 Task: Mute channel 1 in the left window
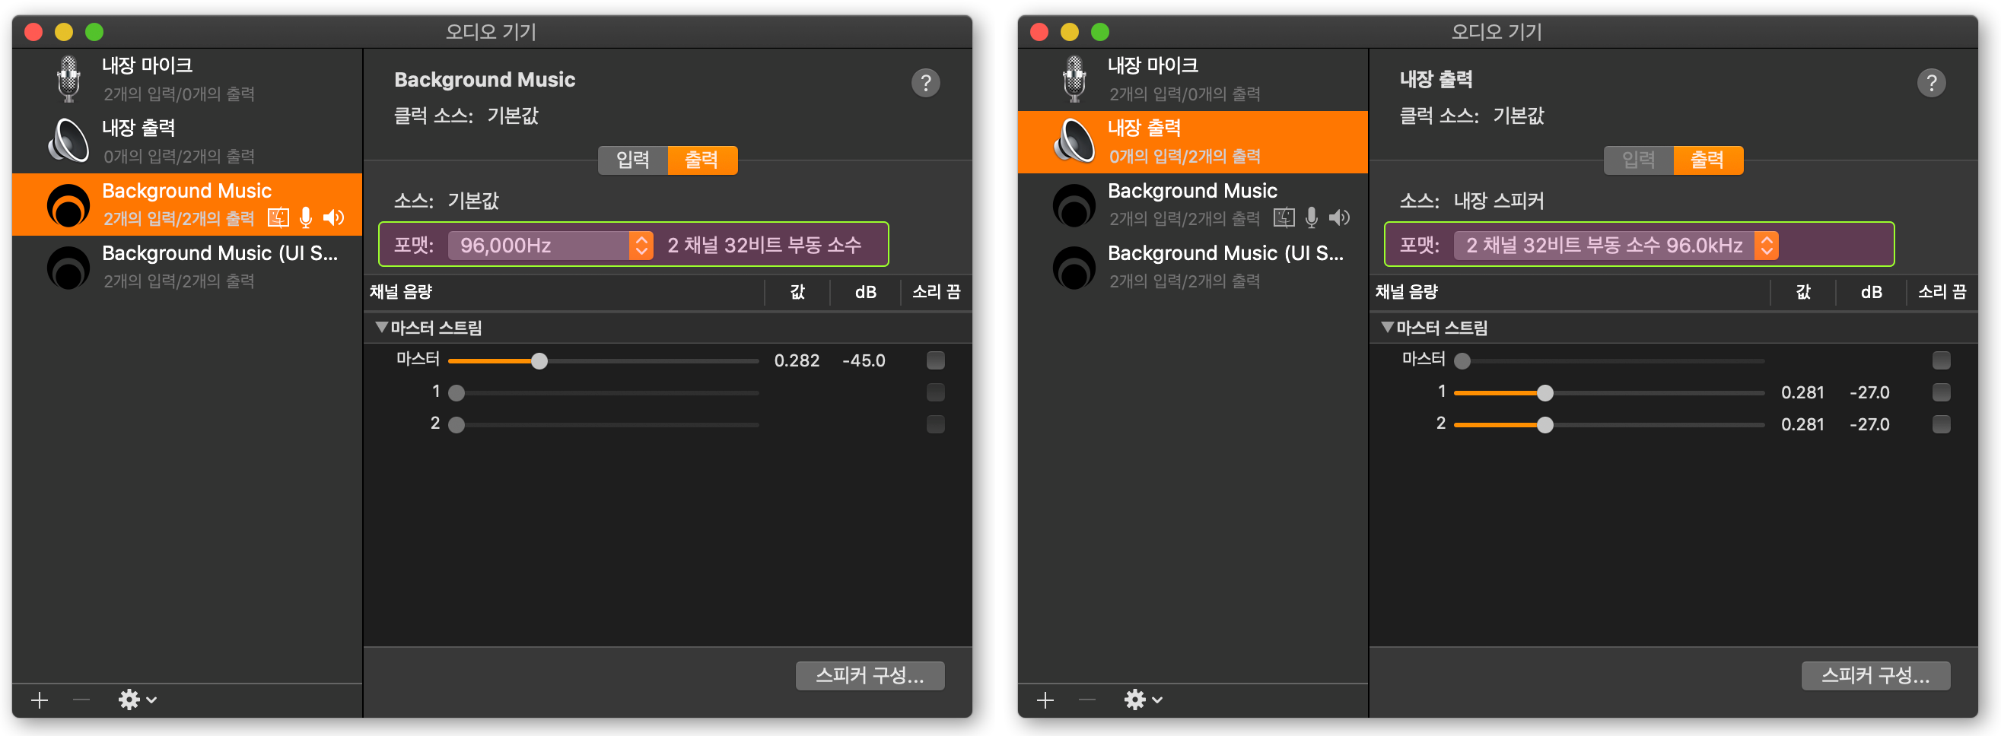coord(935,392)
